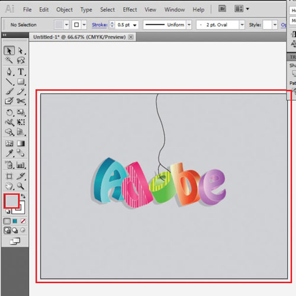Open the Effect menu
Screen dimensions: 296x296
click(x=130, y=9)
